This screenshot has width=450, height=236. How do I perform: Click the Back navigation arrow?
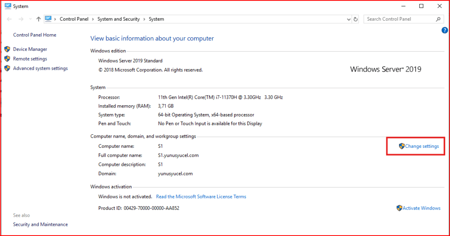tap(9, 19)
